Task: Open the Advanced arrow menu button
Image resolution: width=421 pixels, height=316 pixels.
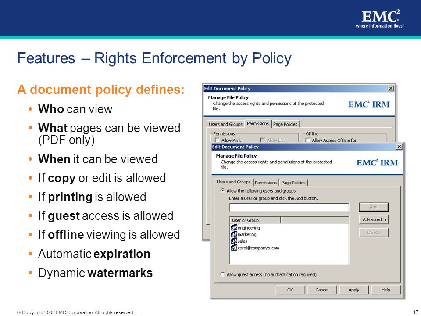Action: click(x=374, y=219)
